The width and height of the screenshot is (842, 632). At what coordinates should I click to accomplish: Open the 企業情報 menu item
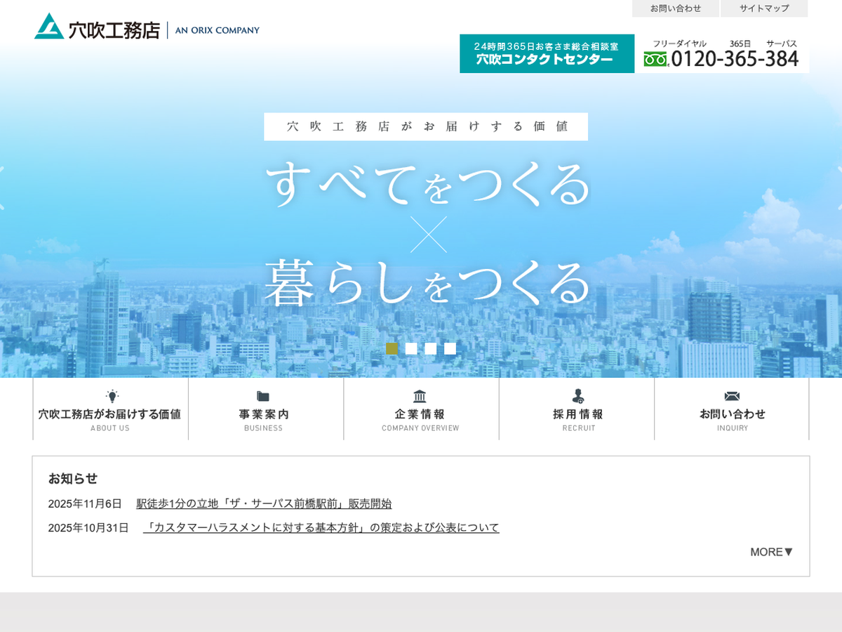[420, 414]
